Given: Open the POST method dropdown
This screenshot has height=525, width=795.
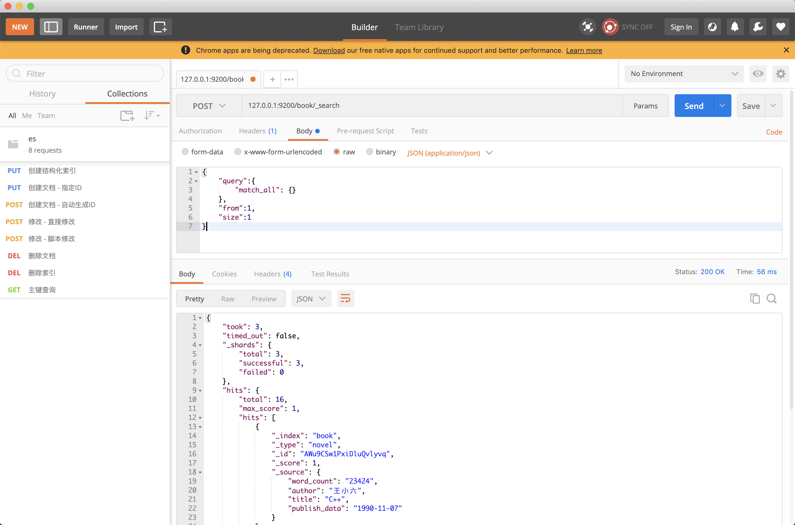Looking at the screenshot, I should pos(209,106).
